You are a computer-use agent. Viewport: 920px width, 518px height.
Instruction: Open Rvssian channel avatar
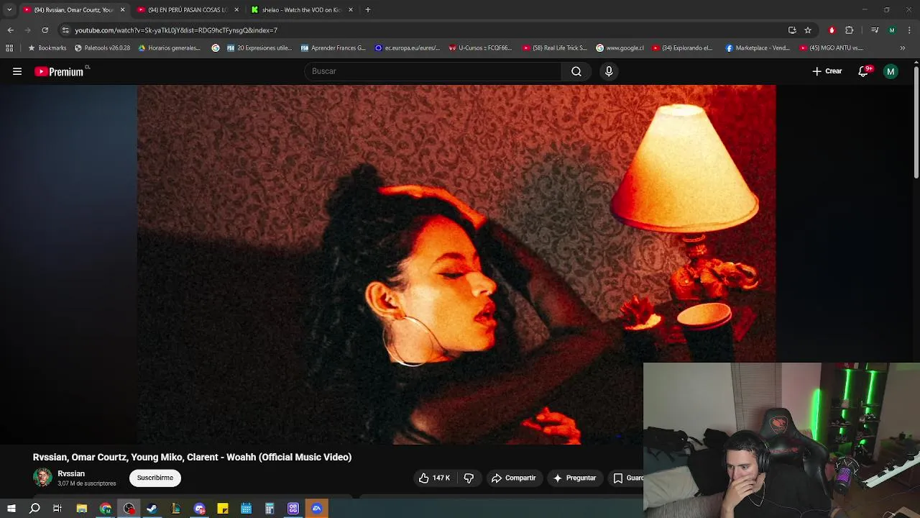42,478
